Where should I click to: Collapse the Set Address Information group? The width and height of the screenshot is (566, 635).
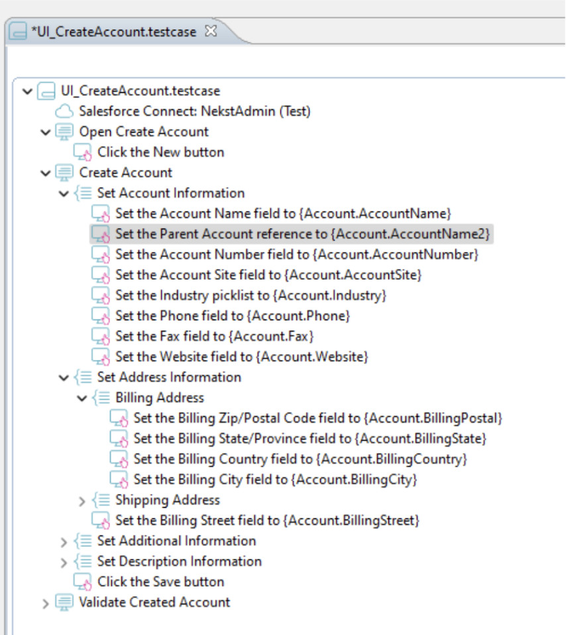[x=64, y=378]
